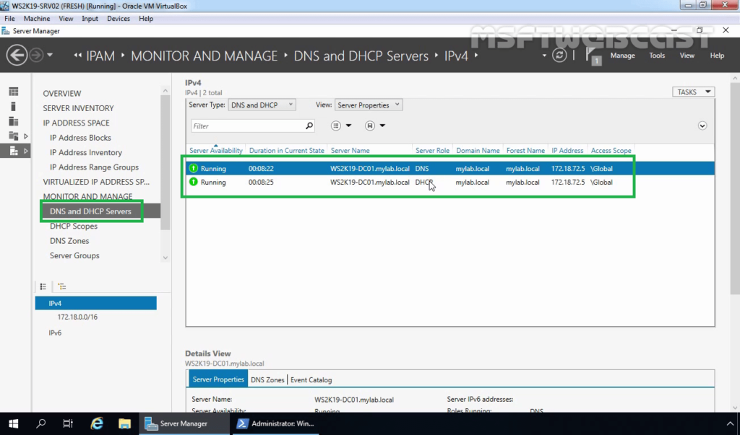740x435 pixels.
Task: Launch Internet Explorer from the taskbar
Action: coord(97,423)
